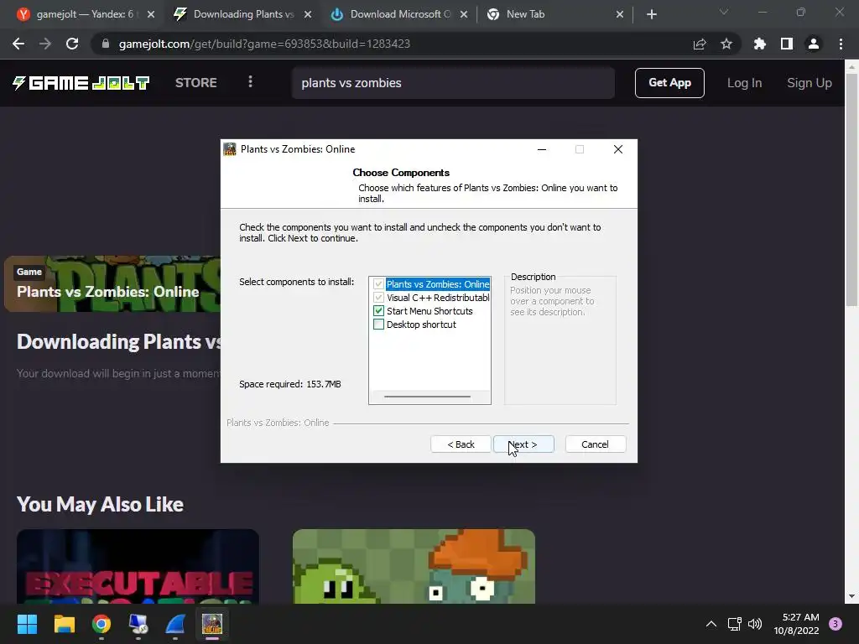Viewport: 859px width, 644px height.
Task: Open File Explorer from the taskbar
Action: tap(64, 624)
